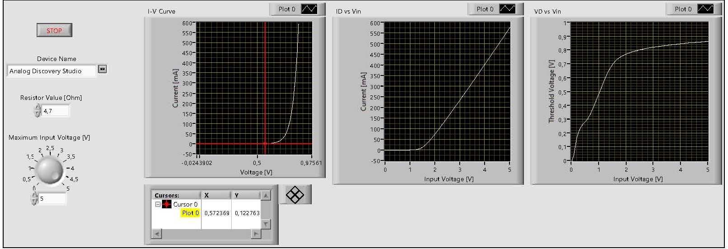Click the Resistor Value increment/decrement stepper
728x249 pixels.
point(38,111)
